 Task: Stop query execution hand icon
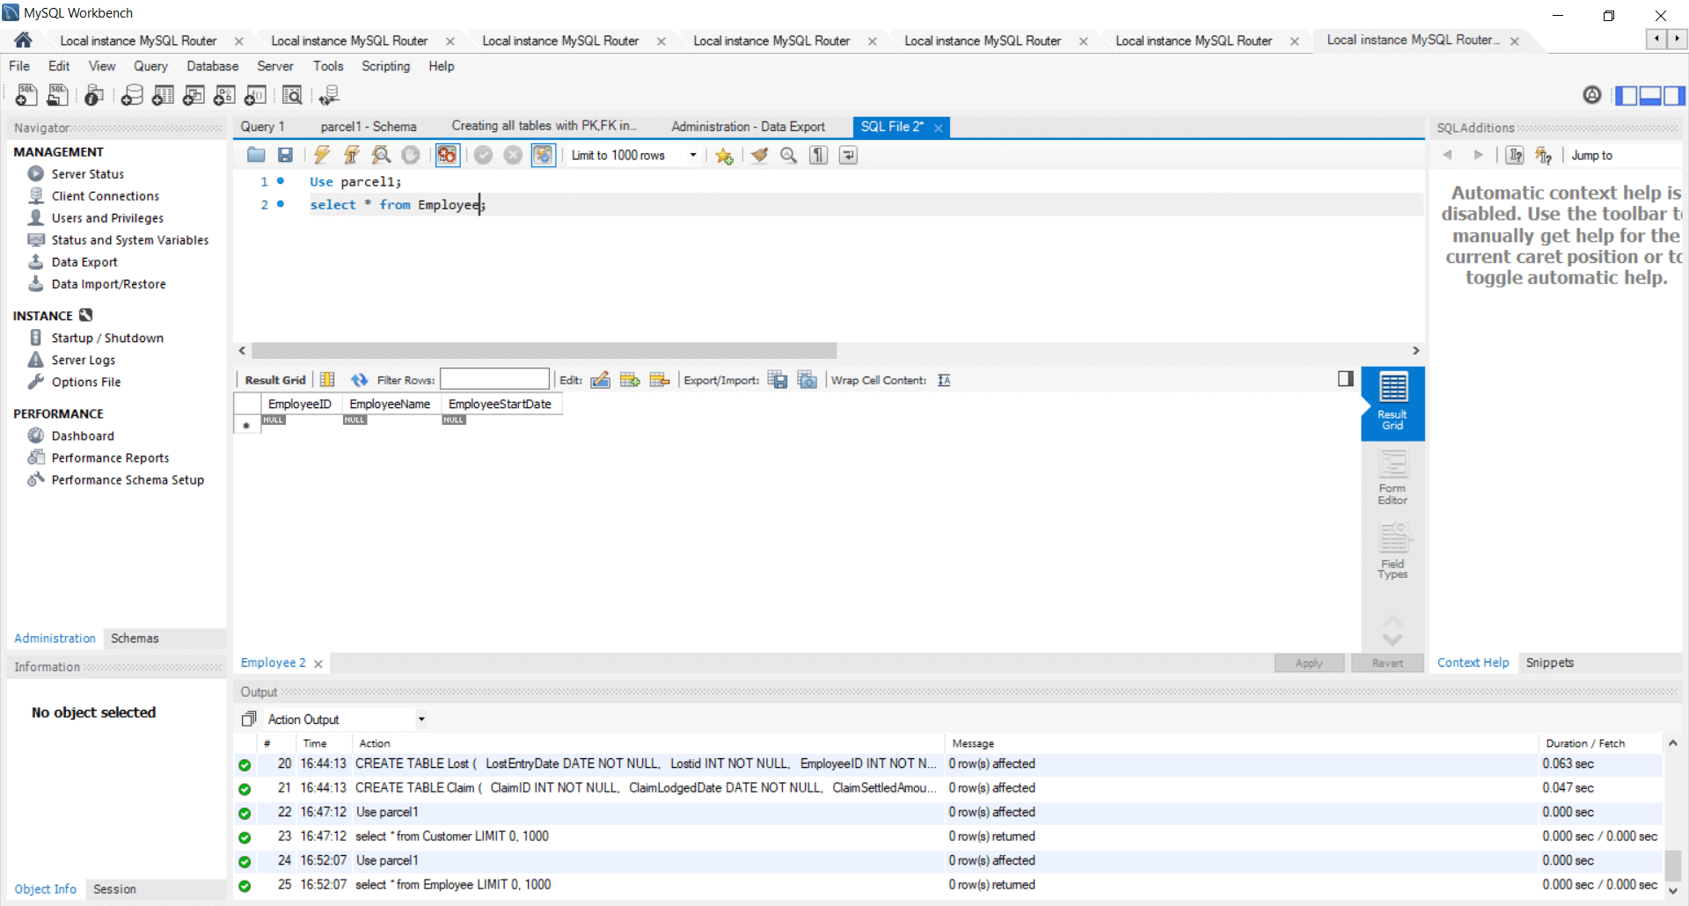[411, 156]
